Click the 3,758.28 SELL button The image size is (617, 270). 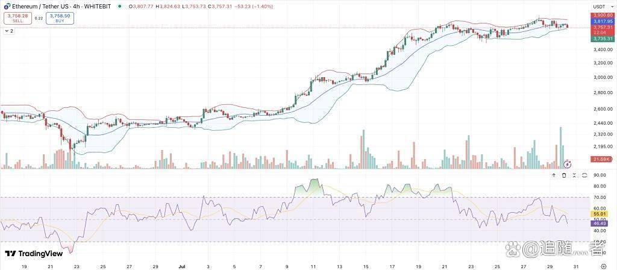pyautogui.click(x=16, y=18)
